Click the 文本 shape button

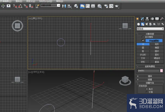pyautogui.click(x=143, y=58)
